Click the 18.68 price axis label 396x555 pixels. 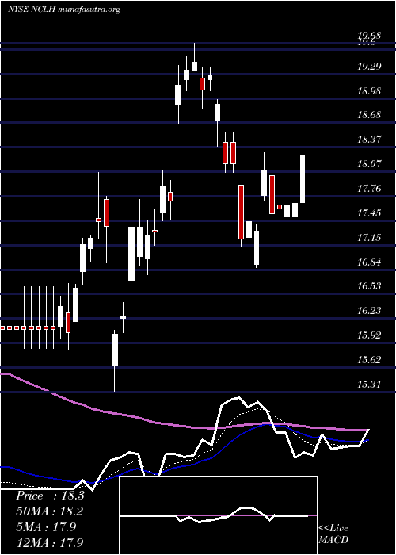tap(369, 115)
